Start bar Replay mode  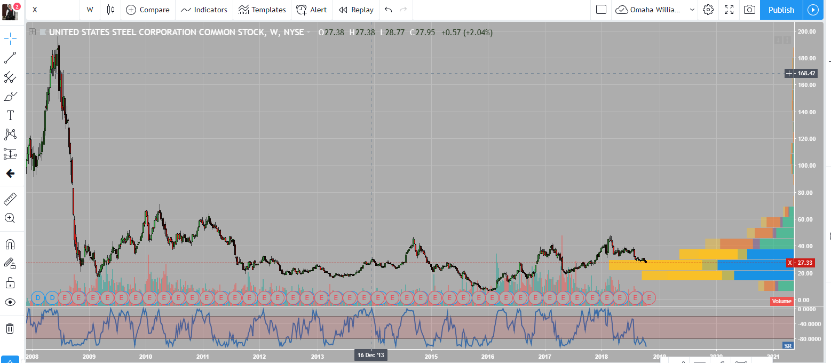pos(356,10)
